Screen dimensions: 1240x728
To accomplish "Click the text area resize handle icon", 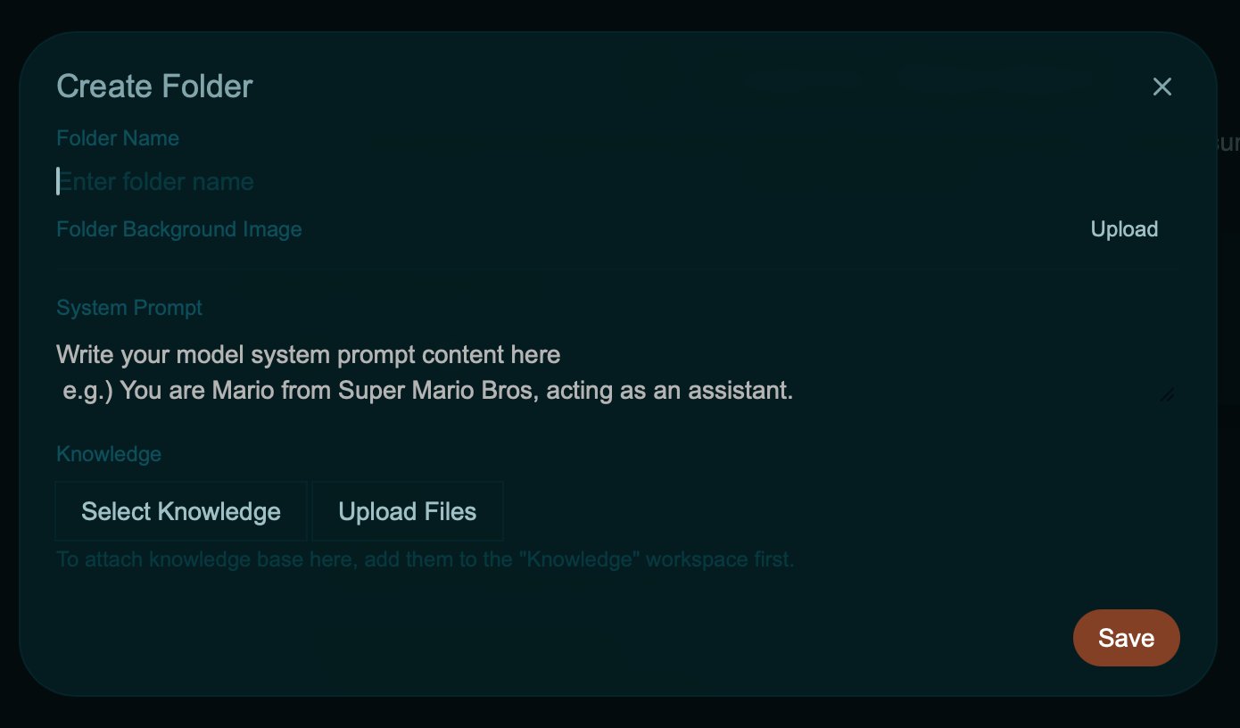I will click(x=1167, y=394).
